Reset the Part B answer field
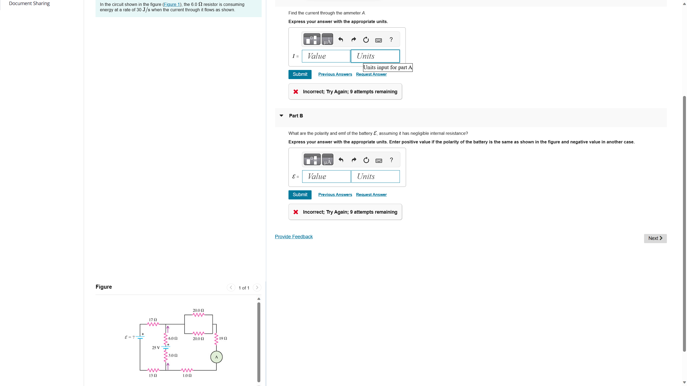687x386 pixels. [366, 160]
